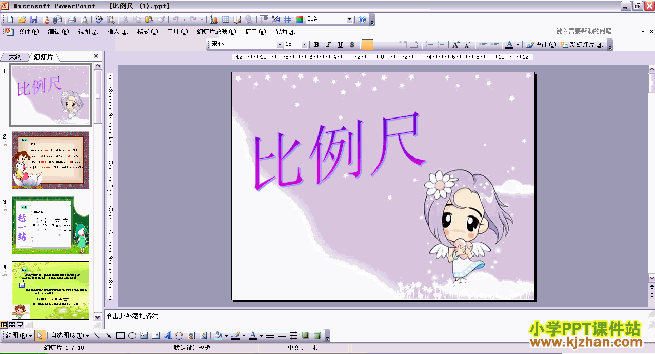Click the Copy icon in the toolbar
655x354 pixels.
(137, 19)
